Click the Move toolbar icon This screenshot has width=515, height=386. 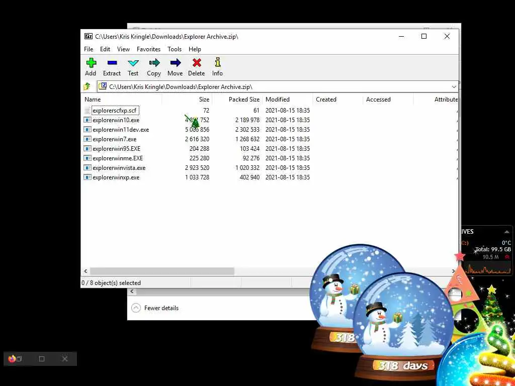tap(175, 63)
